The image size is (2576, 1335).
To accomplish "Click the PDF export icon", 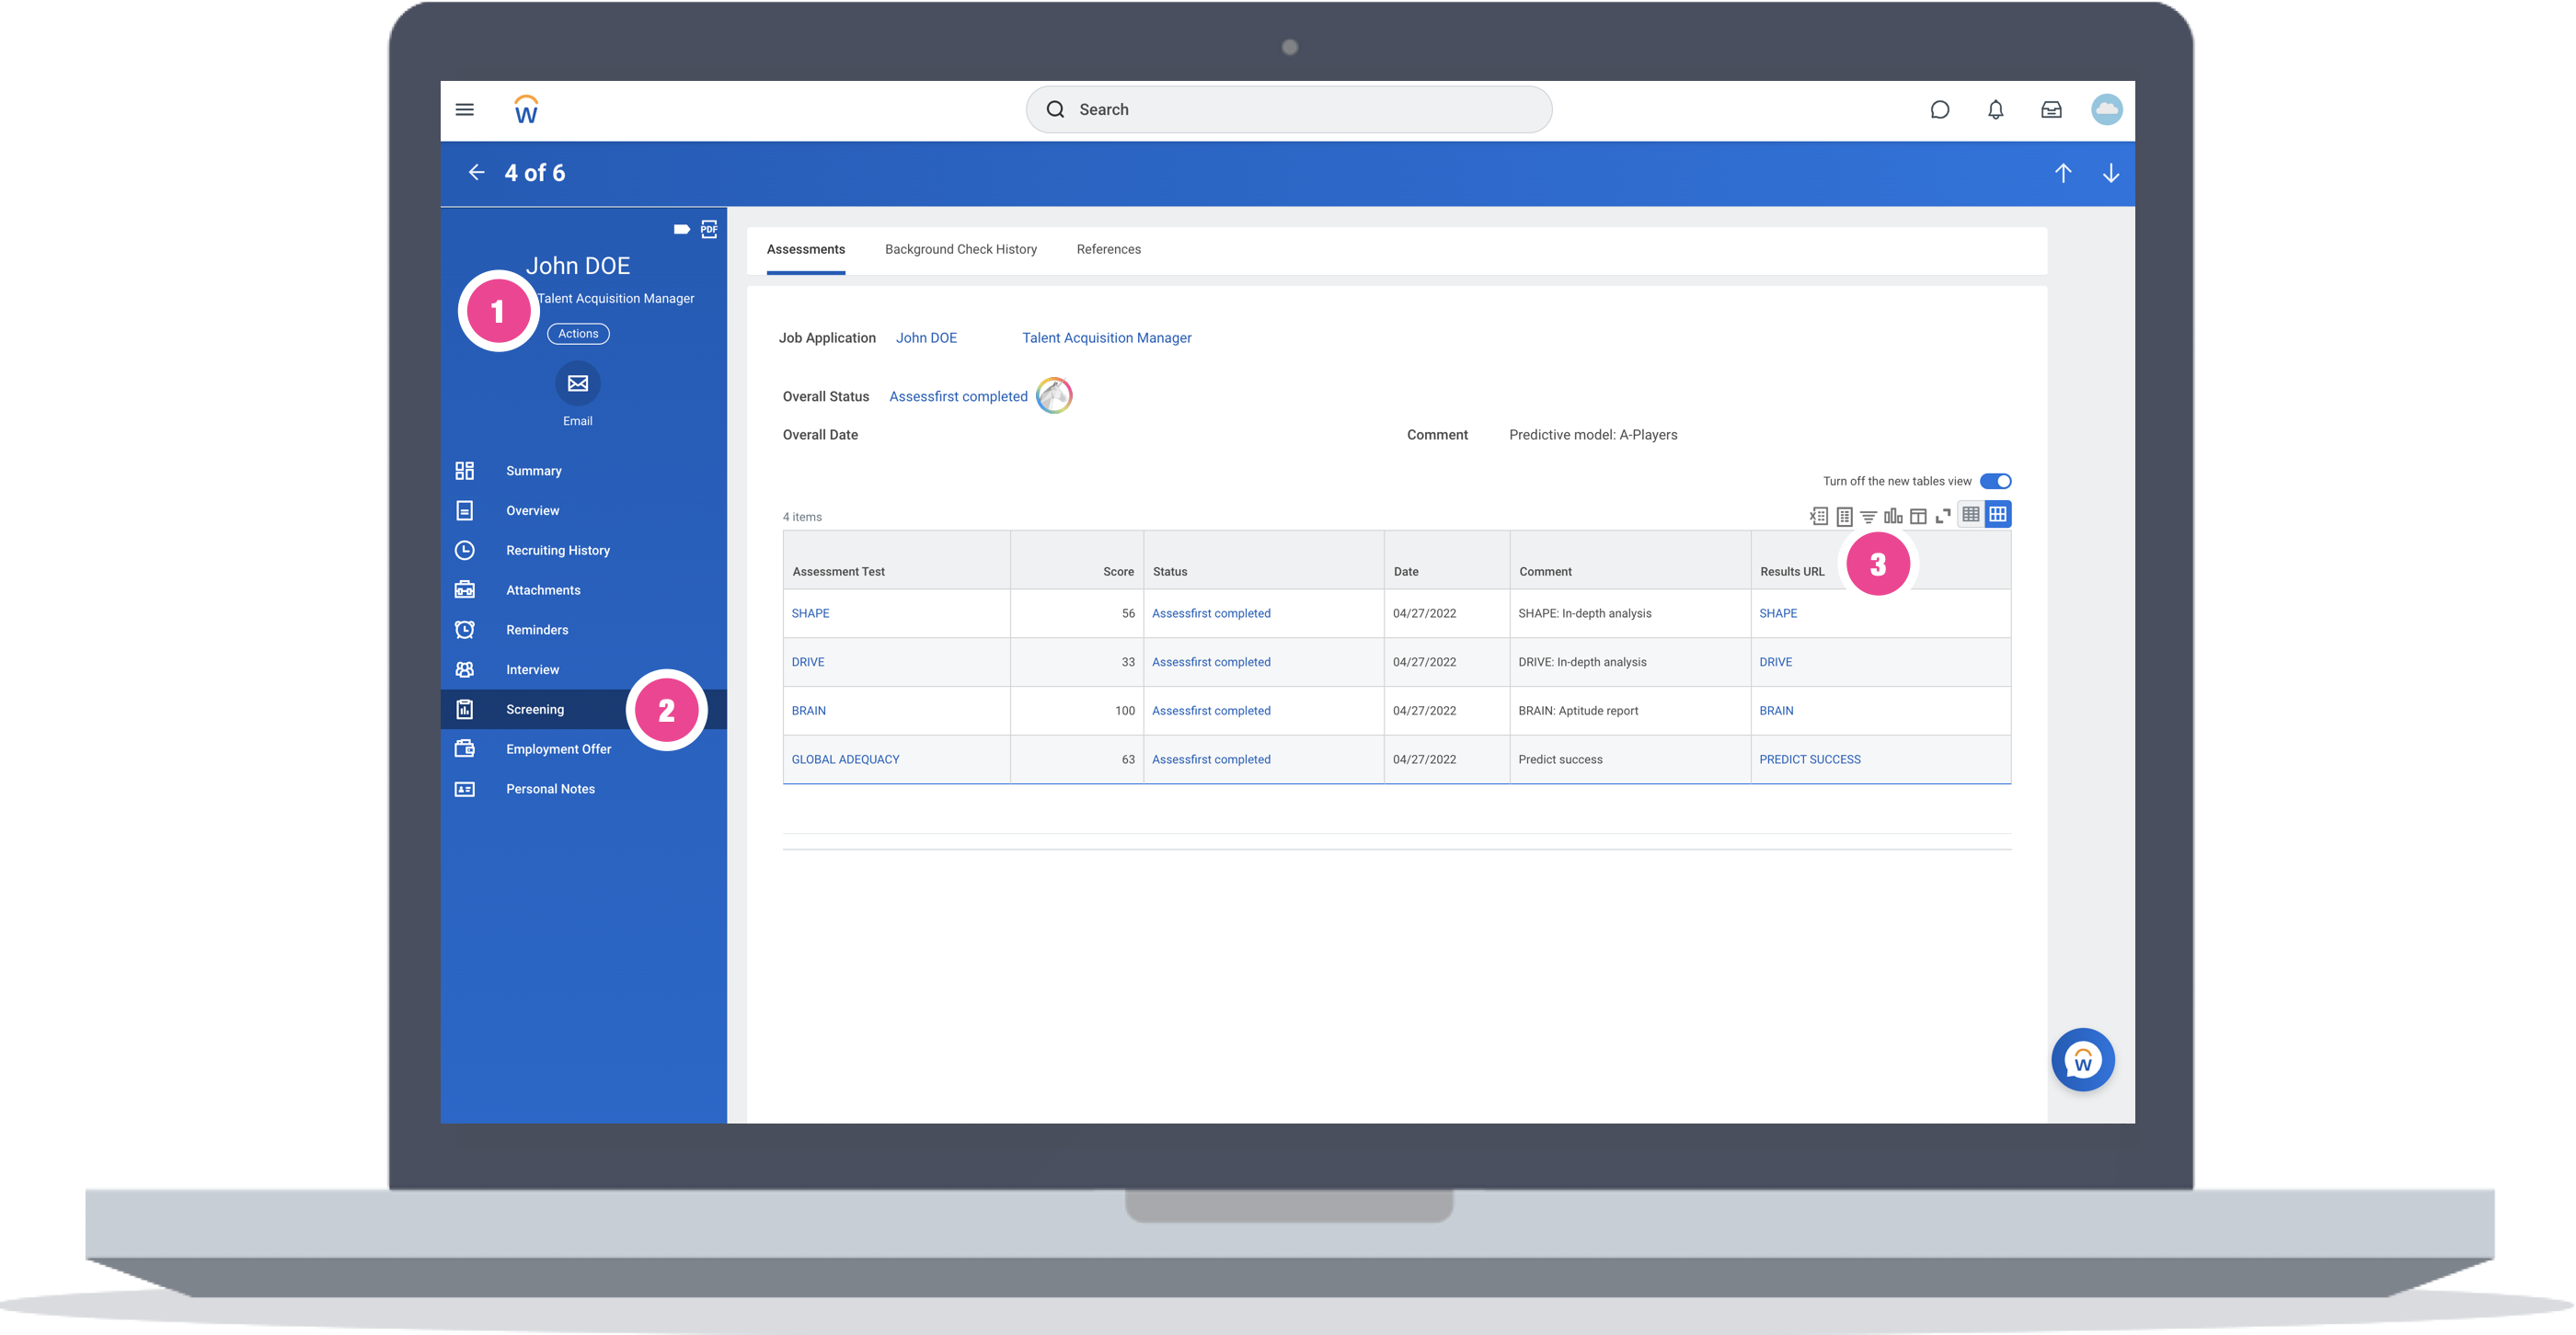I will 709,230.
